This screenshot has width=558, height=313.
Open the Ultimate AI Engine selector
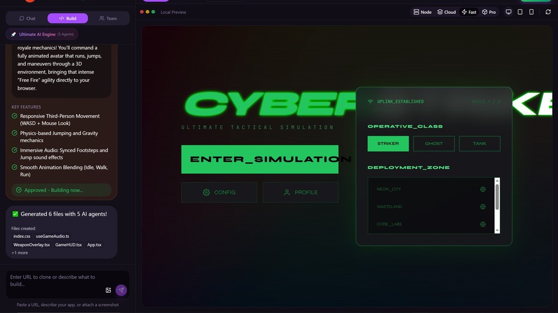[x=43, y=34]
